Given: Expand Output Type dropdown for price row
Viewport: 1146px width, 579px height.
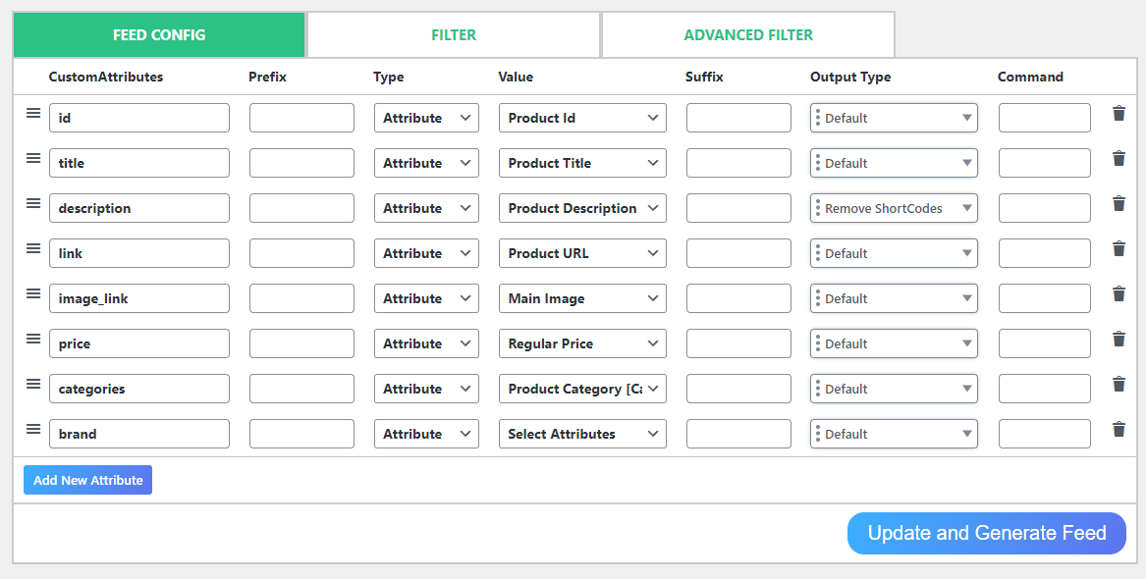Looking at the screenshot, I should point(894,343).
